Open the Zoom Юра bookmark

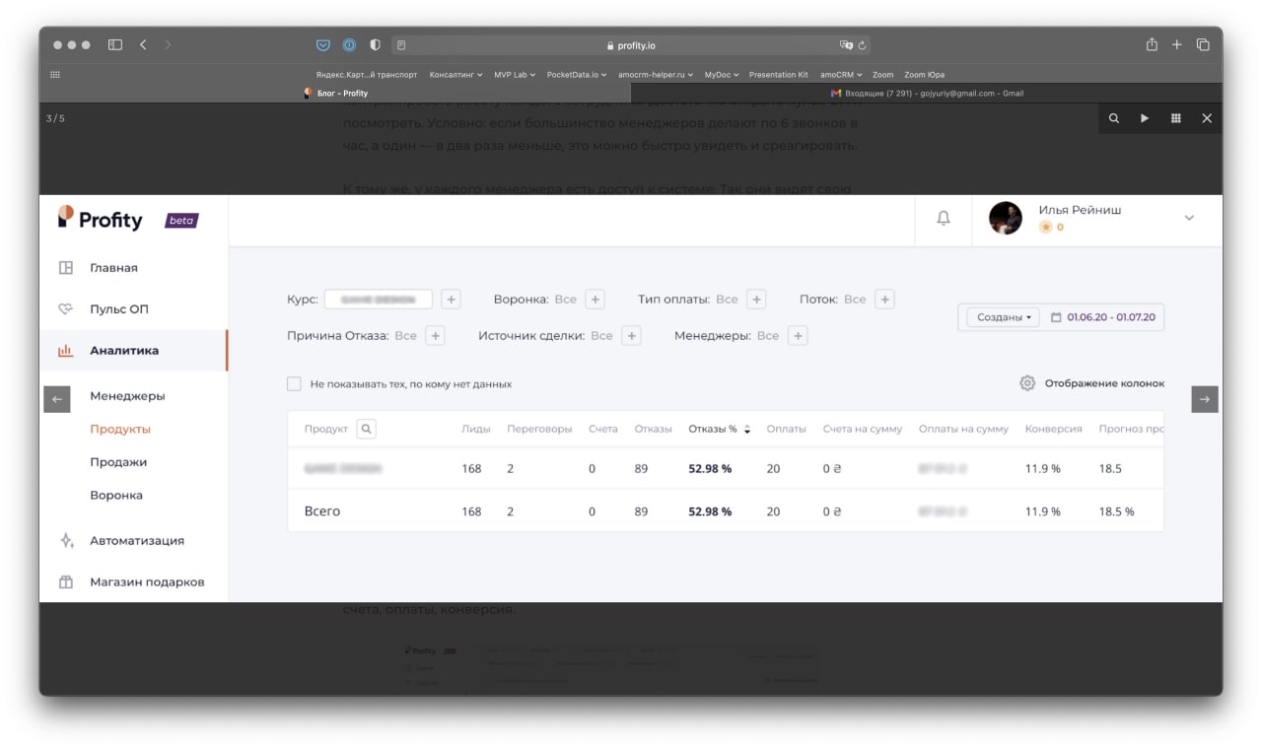pos(924,75)
